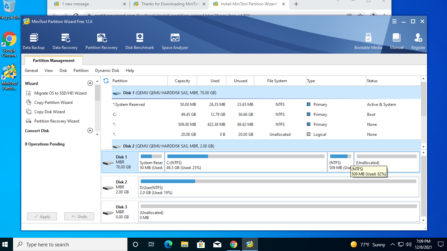
Task: Click Task View button on taskbar
Action: point(151,244)
